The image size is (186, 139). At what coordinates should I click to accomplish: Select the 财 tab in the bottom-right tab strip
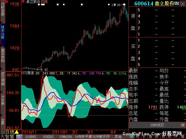[x=137, y=137]
